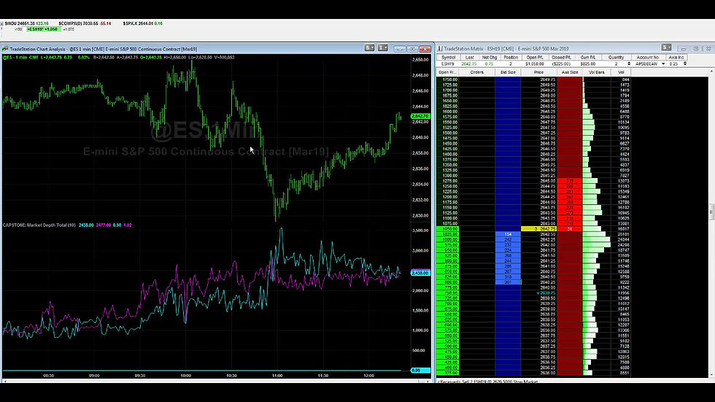Image resolution: width=715 pixels, height=402 pixels.
Task: Maximize the TradeStation Matrix window
Action: coord(696,48)
